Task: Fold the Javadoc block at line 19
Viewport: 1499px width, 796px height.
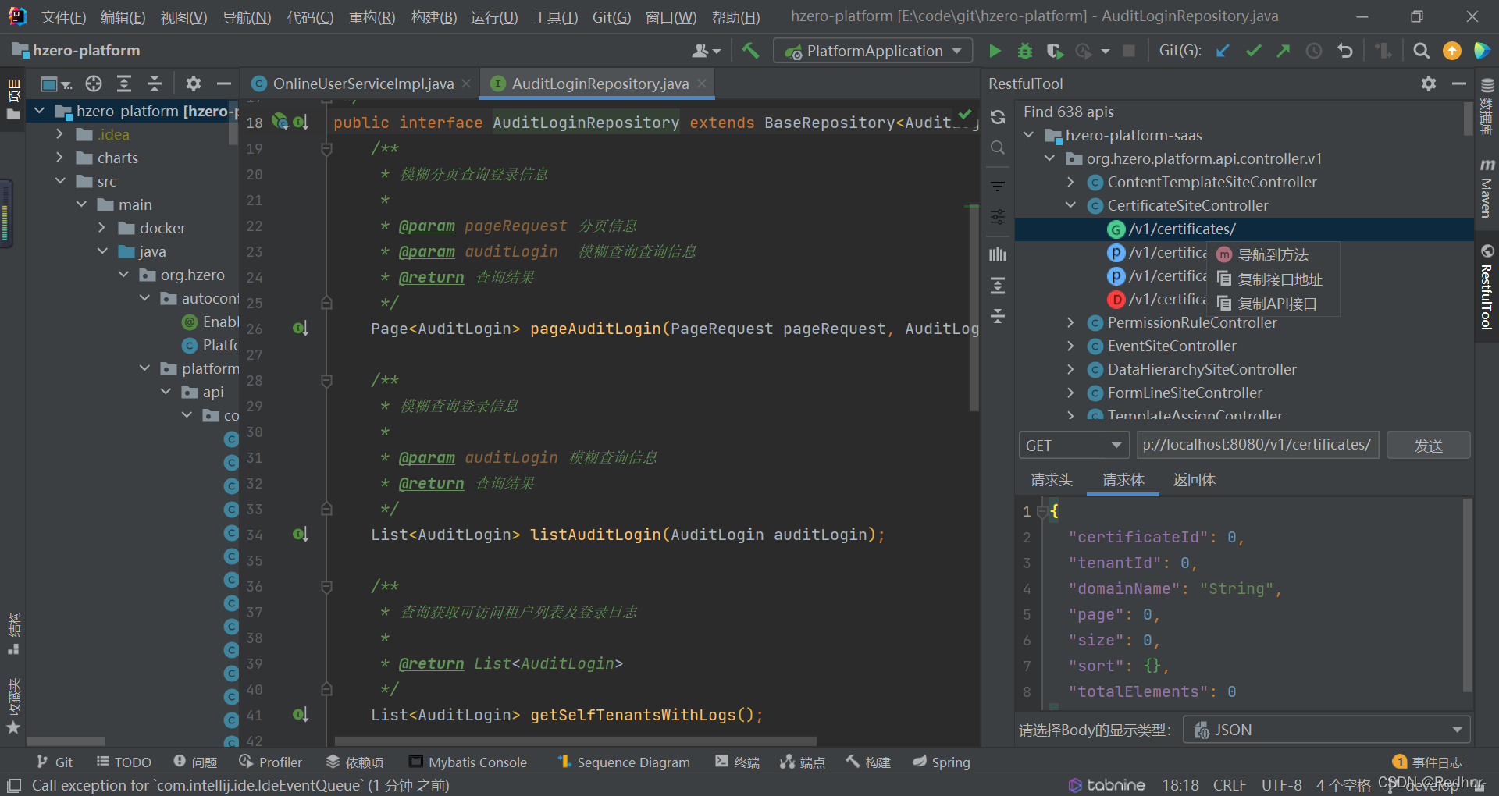Action: [327, 148]
